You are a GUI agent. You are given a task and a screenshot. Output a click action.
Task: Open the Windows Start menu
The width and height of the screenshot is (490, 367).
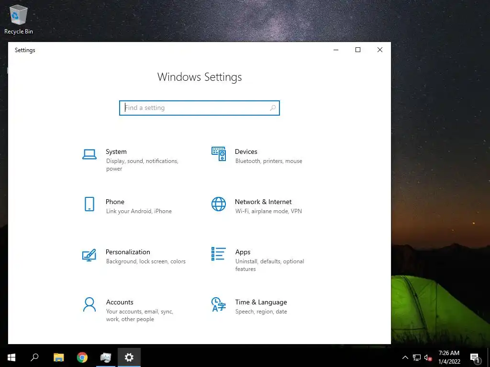(x=11, y=357)
